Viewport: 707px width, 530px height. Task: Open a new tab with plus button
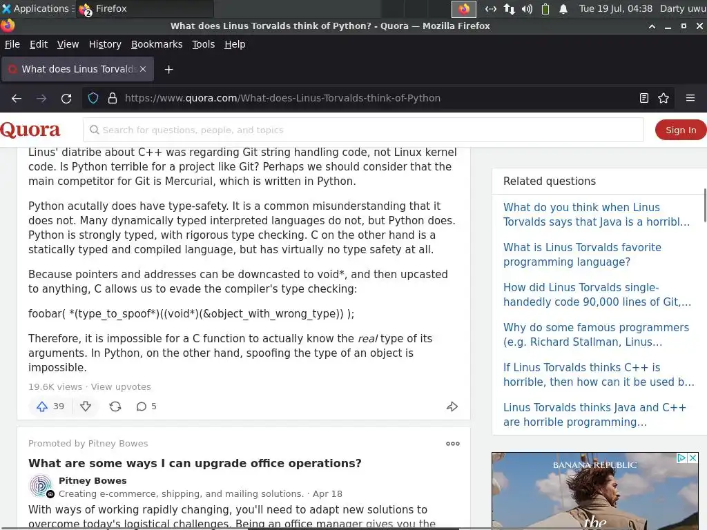click(x=168, y=70)
